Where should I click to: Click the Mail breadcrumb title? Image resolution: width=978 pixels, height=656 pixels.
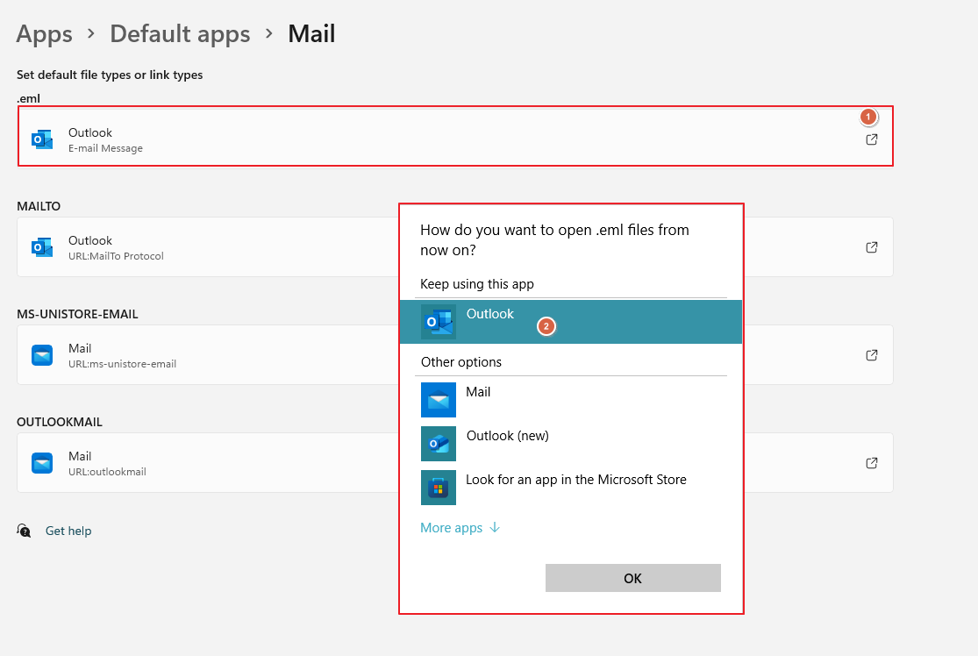click(311, 33)
